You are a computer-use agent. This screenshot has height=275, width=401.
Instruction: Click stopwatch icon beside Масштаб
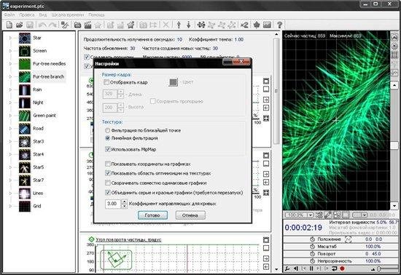[x=312, y=247]
